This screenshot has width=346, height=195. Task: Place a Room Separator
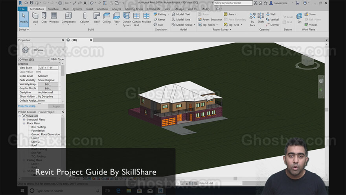click(x=210, y=19)
